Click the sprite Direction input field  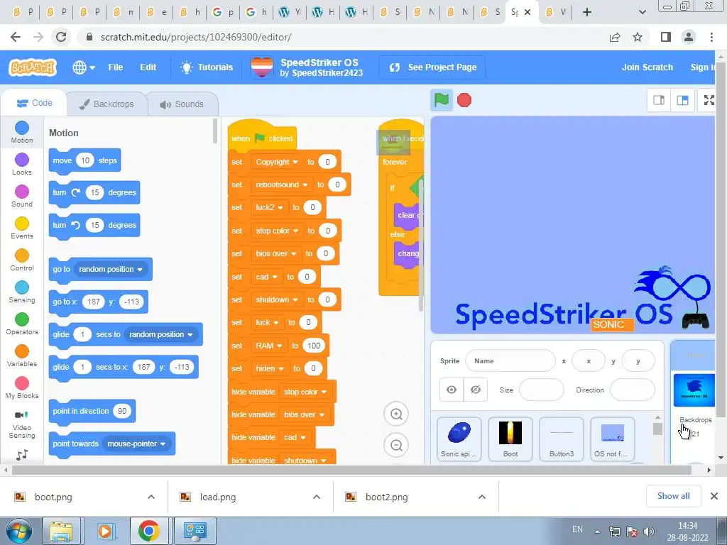[x=632, y=390]
